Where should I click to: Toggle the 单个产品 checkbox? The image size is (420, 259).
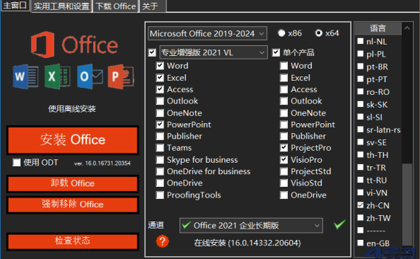coord(276,52)
